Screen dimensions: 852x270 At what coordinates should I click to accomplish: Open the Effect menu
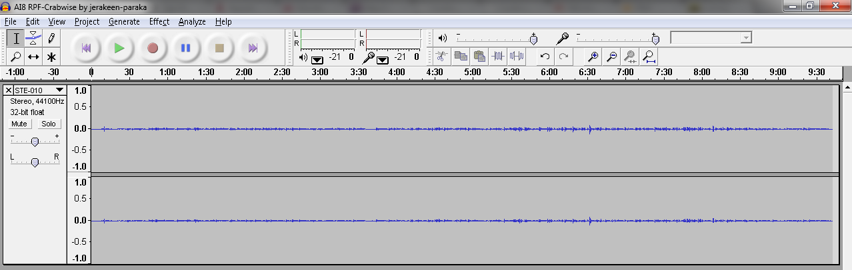click(x=159, y=21)
